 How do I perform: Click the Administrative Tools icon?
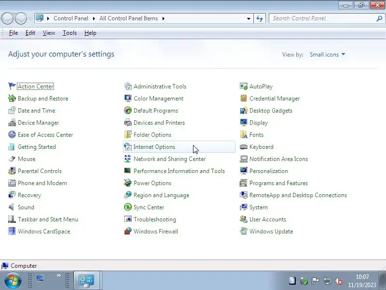coord(128,86)
